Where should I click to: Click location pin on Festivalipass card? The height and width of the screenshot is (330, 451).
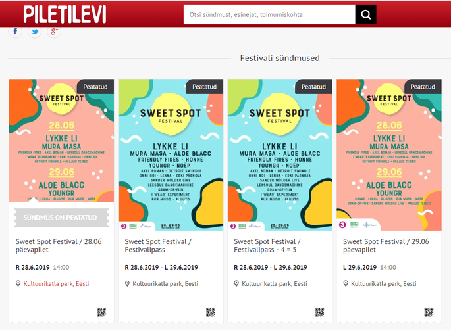pos(127,284)
